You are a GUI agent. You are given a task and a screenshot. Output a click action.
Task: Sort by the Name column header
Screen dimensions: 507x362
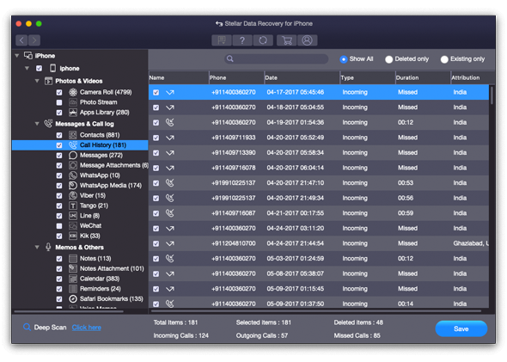tap(179, 77)
